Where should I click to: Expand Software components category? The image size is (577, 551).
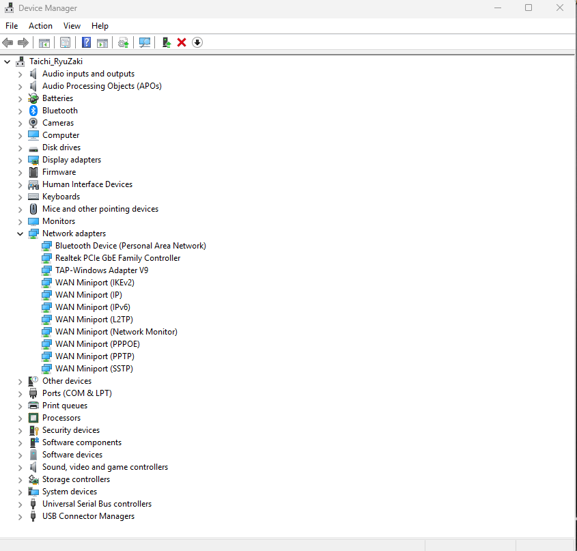tap(20, 443)
